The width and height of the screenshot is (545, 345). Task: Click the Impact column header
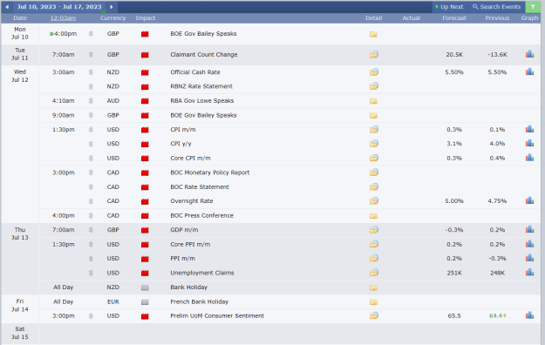(146, 18)
